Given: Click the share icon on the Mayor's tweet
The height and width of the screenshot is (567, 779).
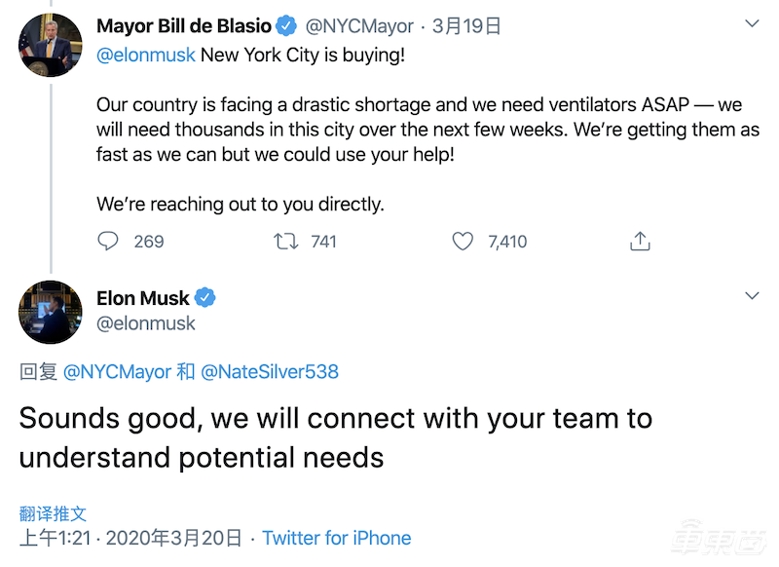Looking at the screenshot, I should pos(640,241).
